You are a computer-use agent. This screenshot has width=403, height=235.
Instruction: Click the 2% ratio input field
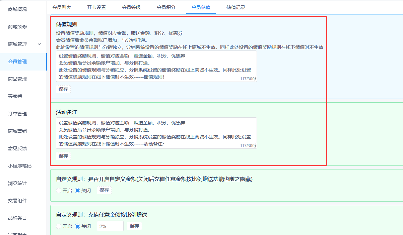point(110,226)
